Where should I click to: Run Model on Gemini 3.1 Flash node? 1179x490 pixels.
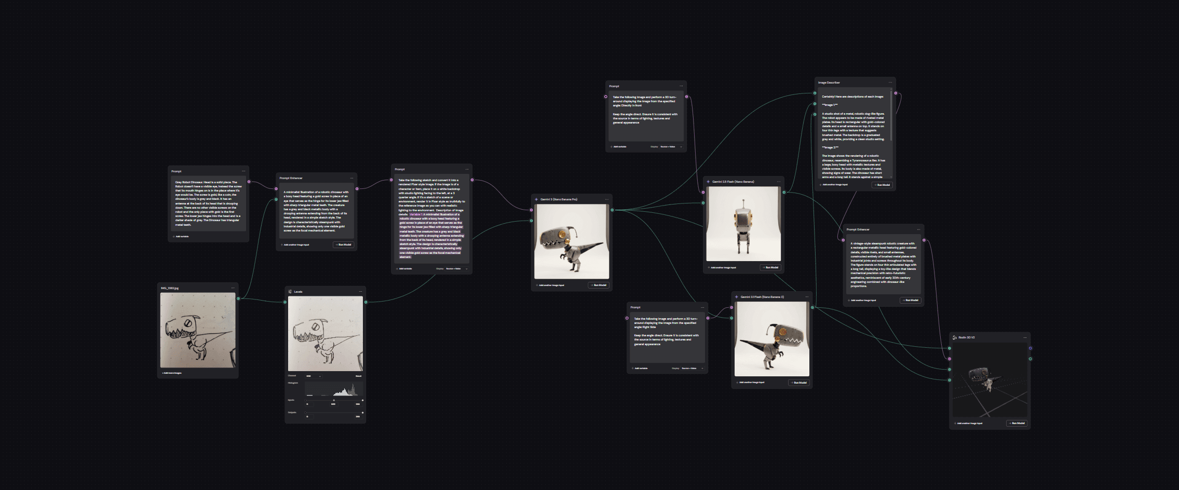799,383
